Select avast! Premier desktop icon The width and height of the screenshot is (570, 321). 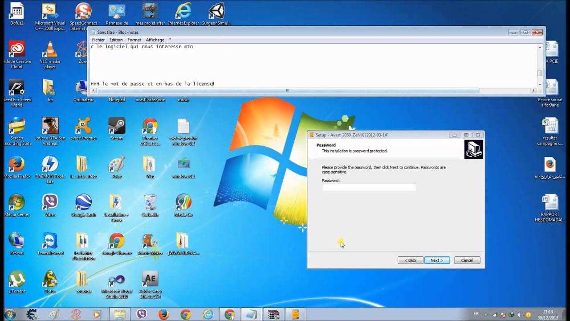[83, 129]
